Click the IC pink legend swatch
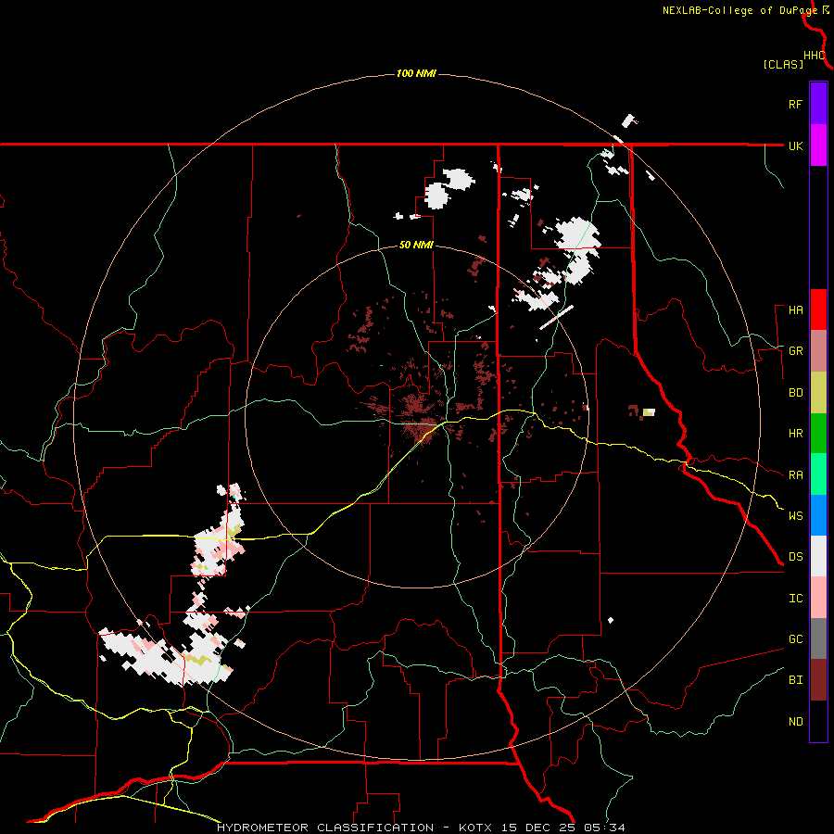 (818, 598)
